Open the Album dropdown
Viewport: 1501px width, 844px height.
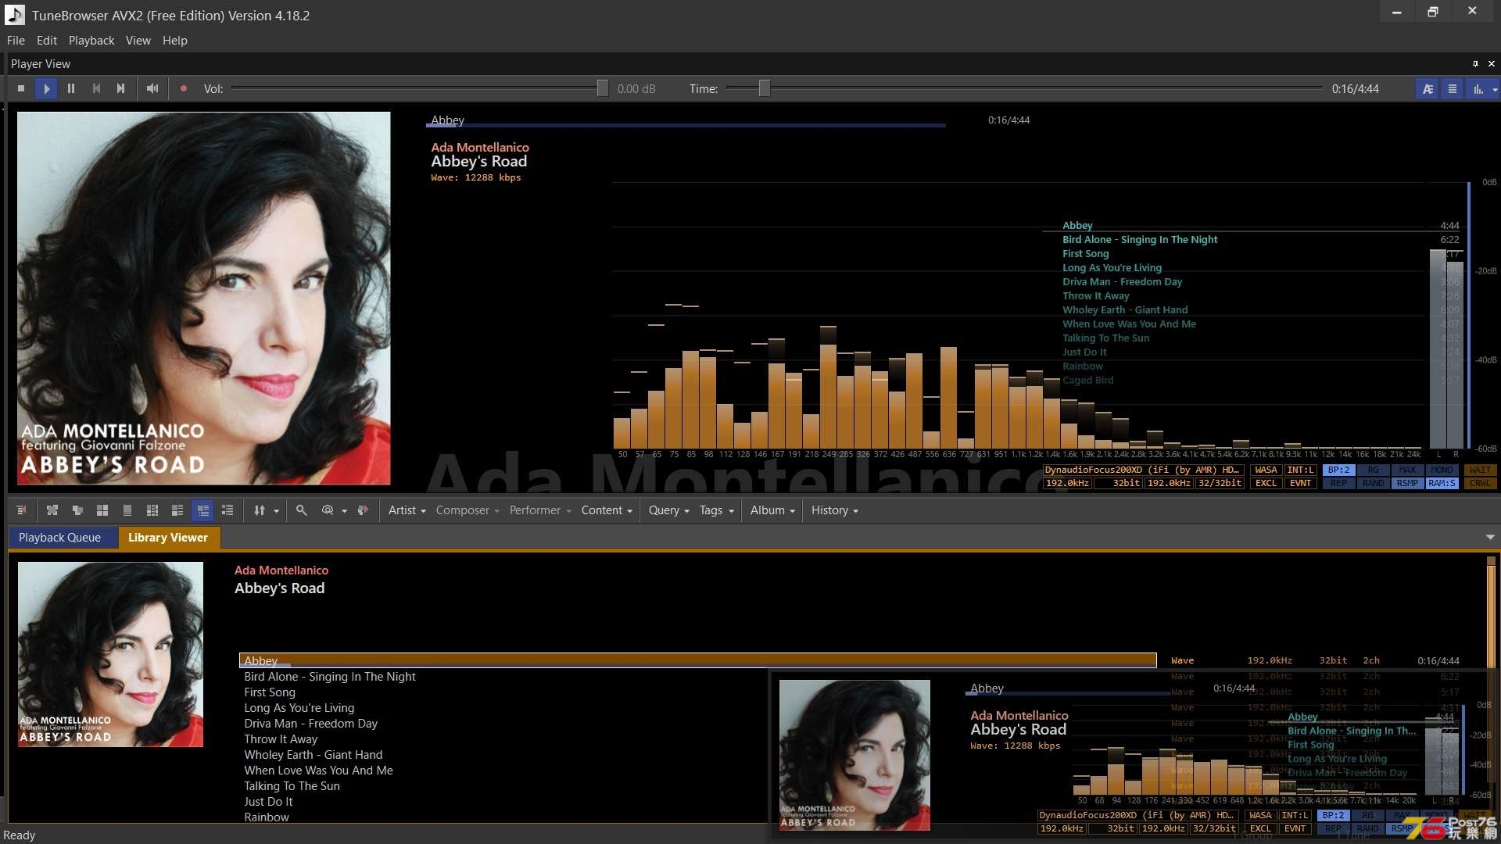coord(772,510)
